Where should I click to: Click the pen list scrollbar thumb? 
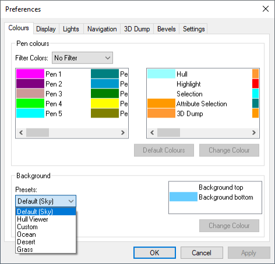pyautogui.click(x=37, y=133)
